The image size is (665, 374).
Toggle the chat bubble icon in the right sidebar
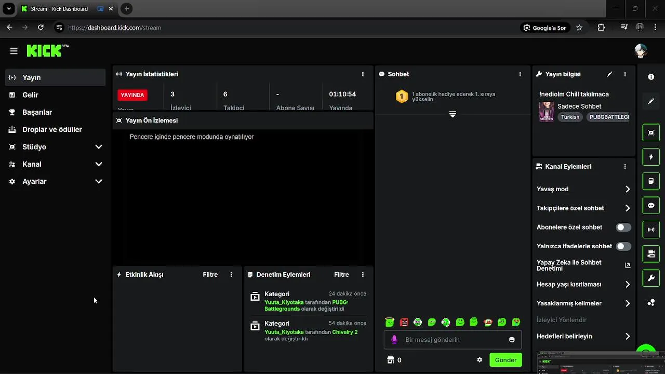click(651, 206)
